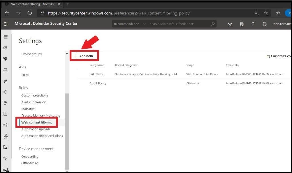Open the hexagon icon in the sidebar
This screenshot has height=173, width=292.
[5, 92]
